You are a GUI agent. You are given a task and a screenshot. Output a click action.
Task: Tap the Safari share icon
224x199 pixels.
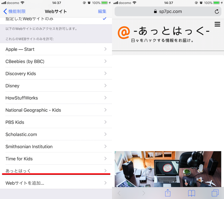(168, 193)
